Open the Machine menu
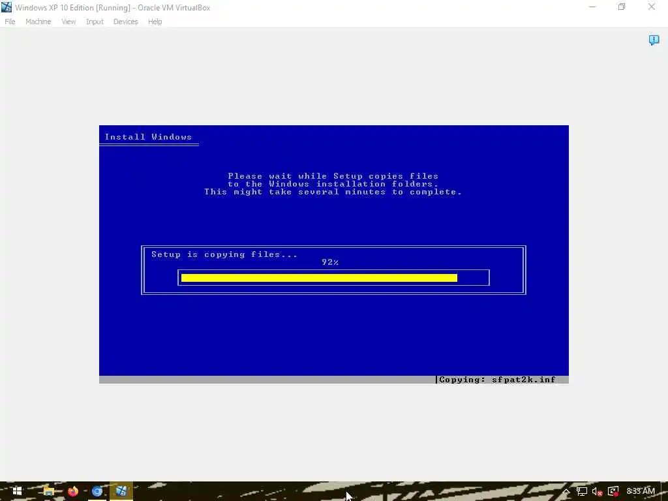This screenshot has width=668, height=501. click(x=38, y=22)
